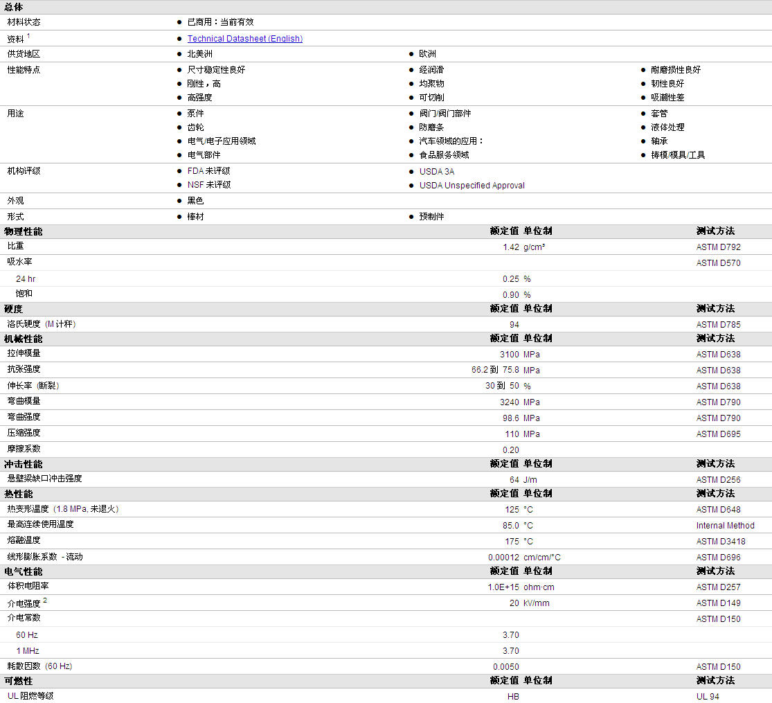Click ASTM D785 test method
The image size is (772, 703).
(x=718, y=325)
